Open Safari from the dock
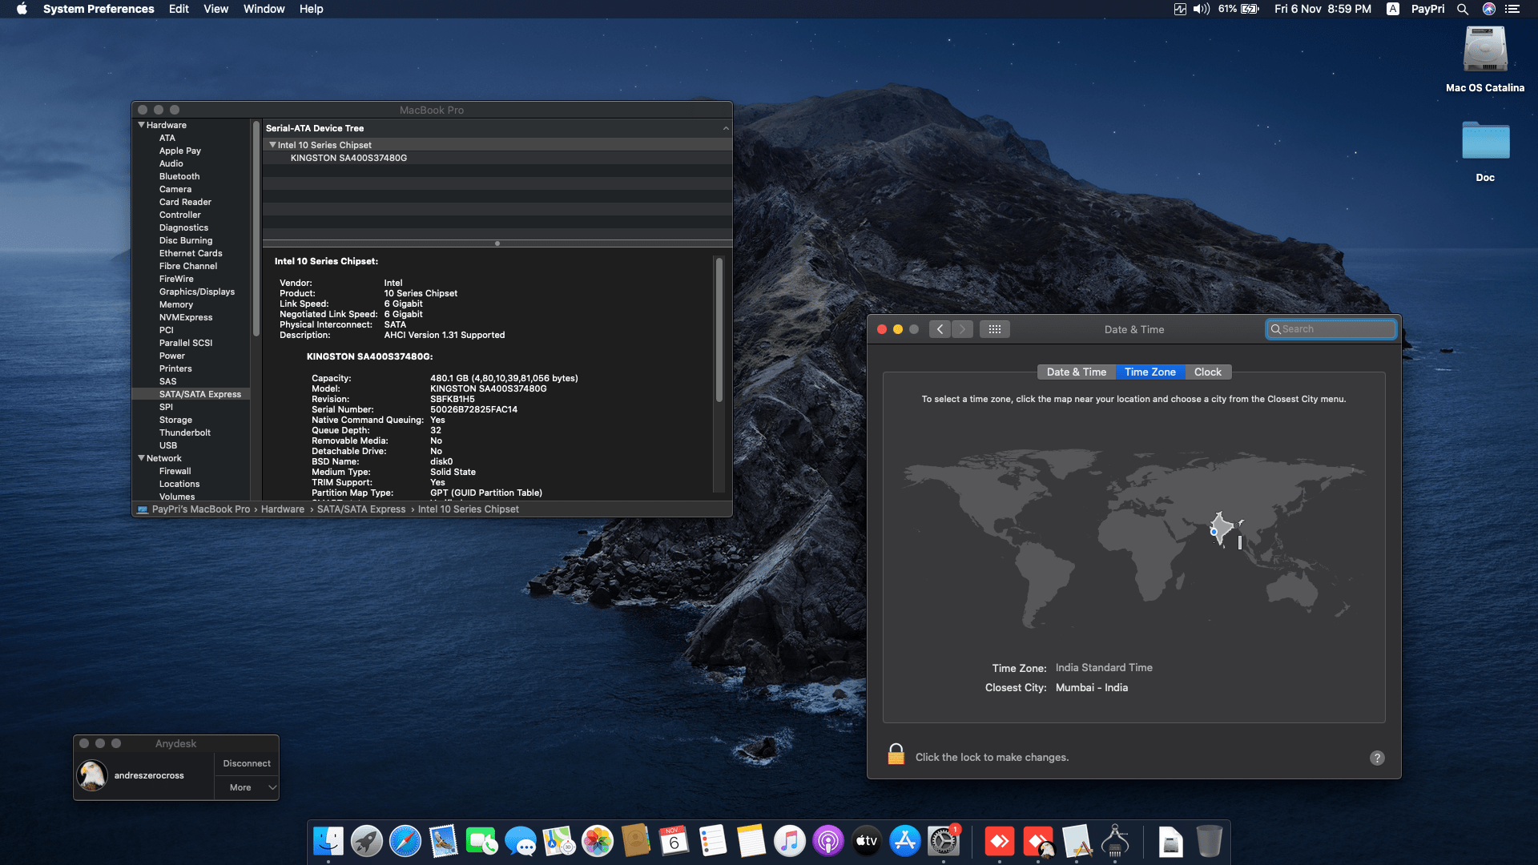 click(x=405, y=842)
